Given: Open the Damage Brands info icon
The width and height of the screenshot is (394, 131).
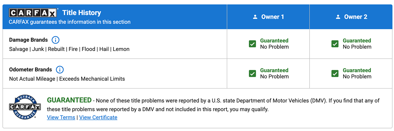Looking at the screenshot, I should click(55, 40).
